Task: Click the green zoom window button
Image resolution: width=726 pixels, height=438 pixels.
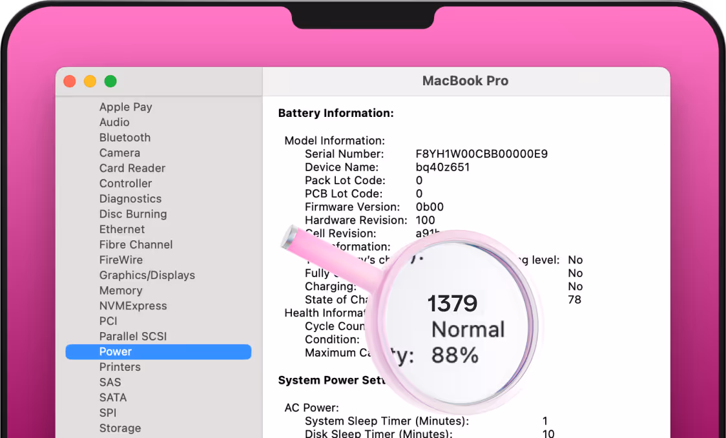Action: click(x=110, y=81)
